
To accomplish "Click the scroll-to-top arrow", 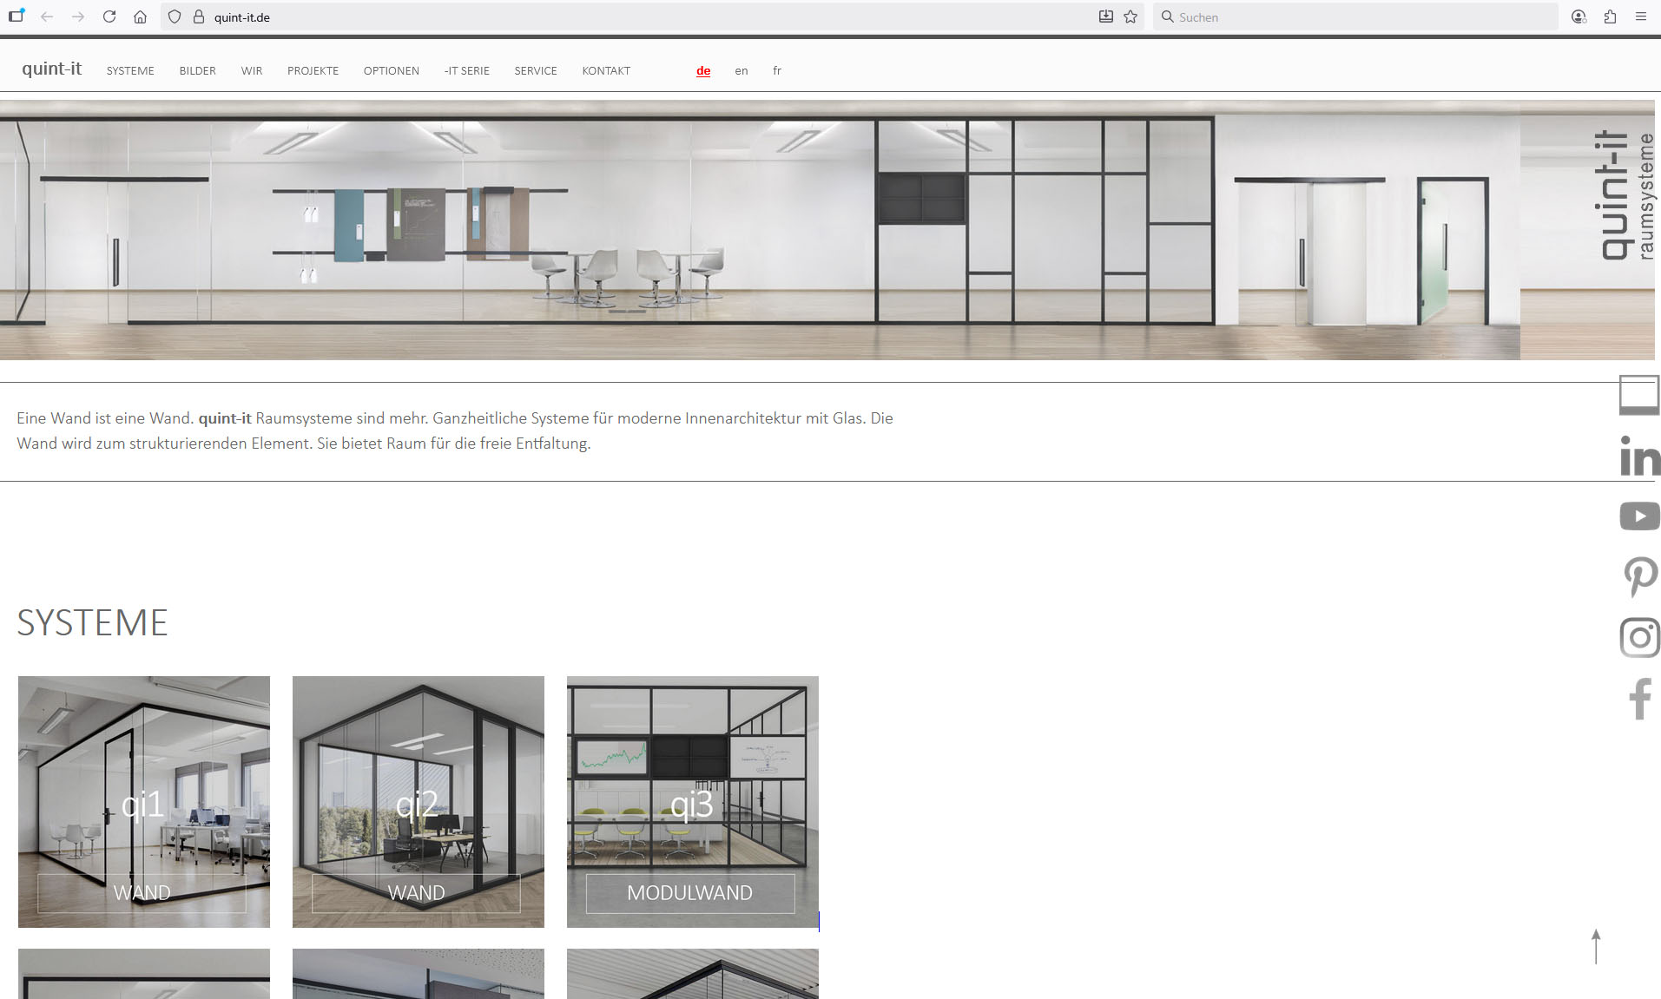I will [x=1595, y=946].
